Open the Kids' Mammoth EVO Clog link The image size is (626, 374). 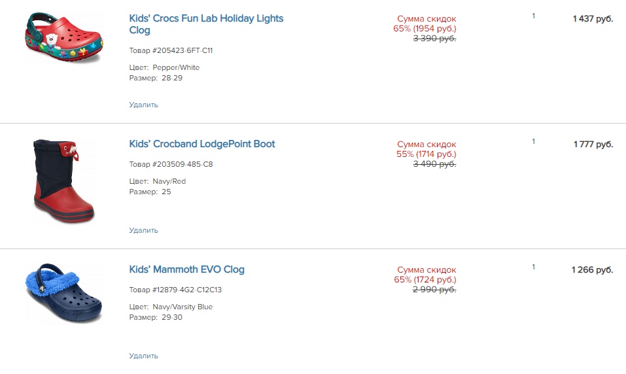pyautogui.click(x=186, y=269)
